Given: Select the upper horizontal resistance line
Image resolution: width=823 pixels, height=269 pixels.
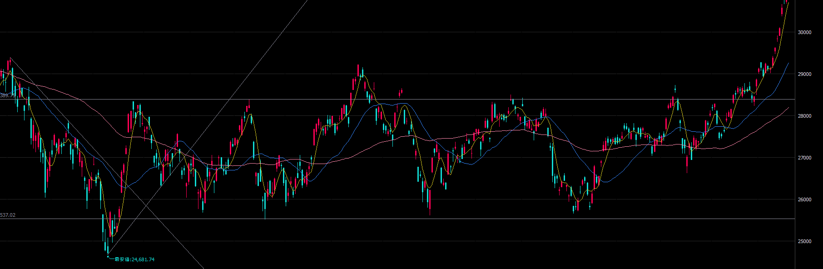Looking at the screenshot, I should click(x=454, y=99).
